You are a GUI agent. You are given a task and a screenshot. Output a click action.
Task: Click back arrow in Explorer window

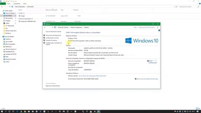click(2, 7)
